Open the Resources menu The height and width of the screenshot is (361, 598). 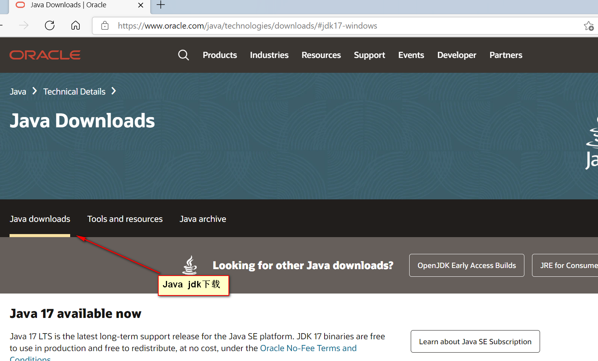[x=321, y=55]
